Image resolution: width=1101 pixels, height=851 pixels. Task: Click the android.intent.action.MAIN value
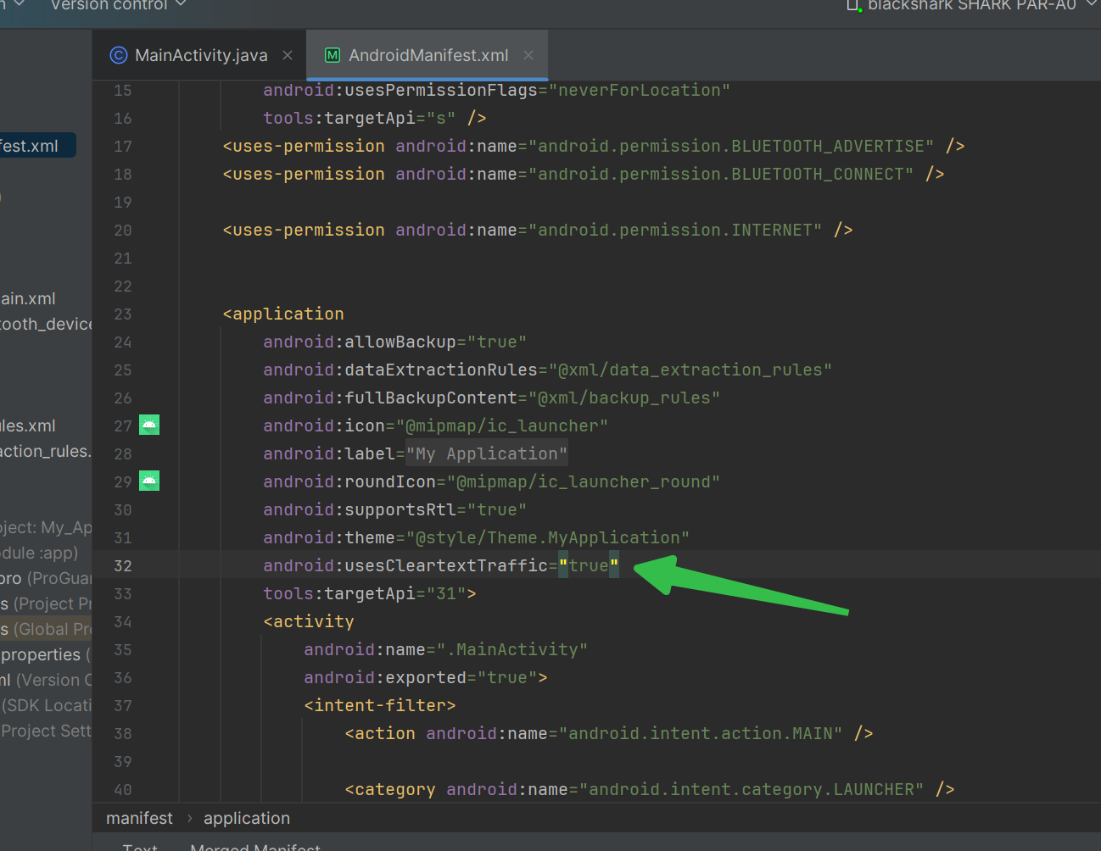[x=701, y=733]
